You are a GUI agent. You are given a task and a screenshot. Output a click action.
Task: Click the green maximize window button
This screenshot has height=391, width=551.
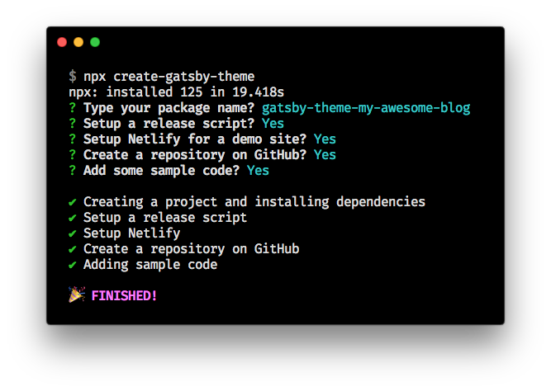coord(95,42)
